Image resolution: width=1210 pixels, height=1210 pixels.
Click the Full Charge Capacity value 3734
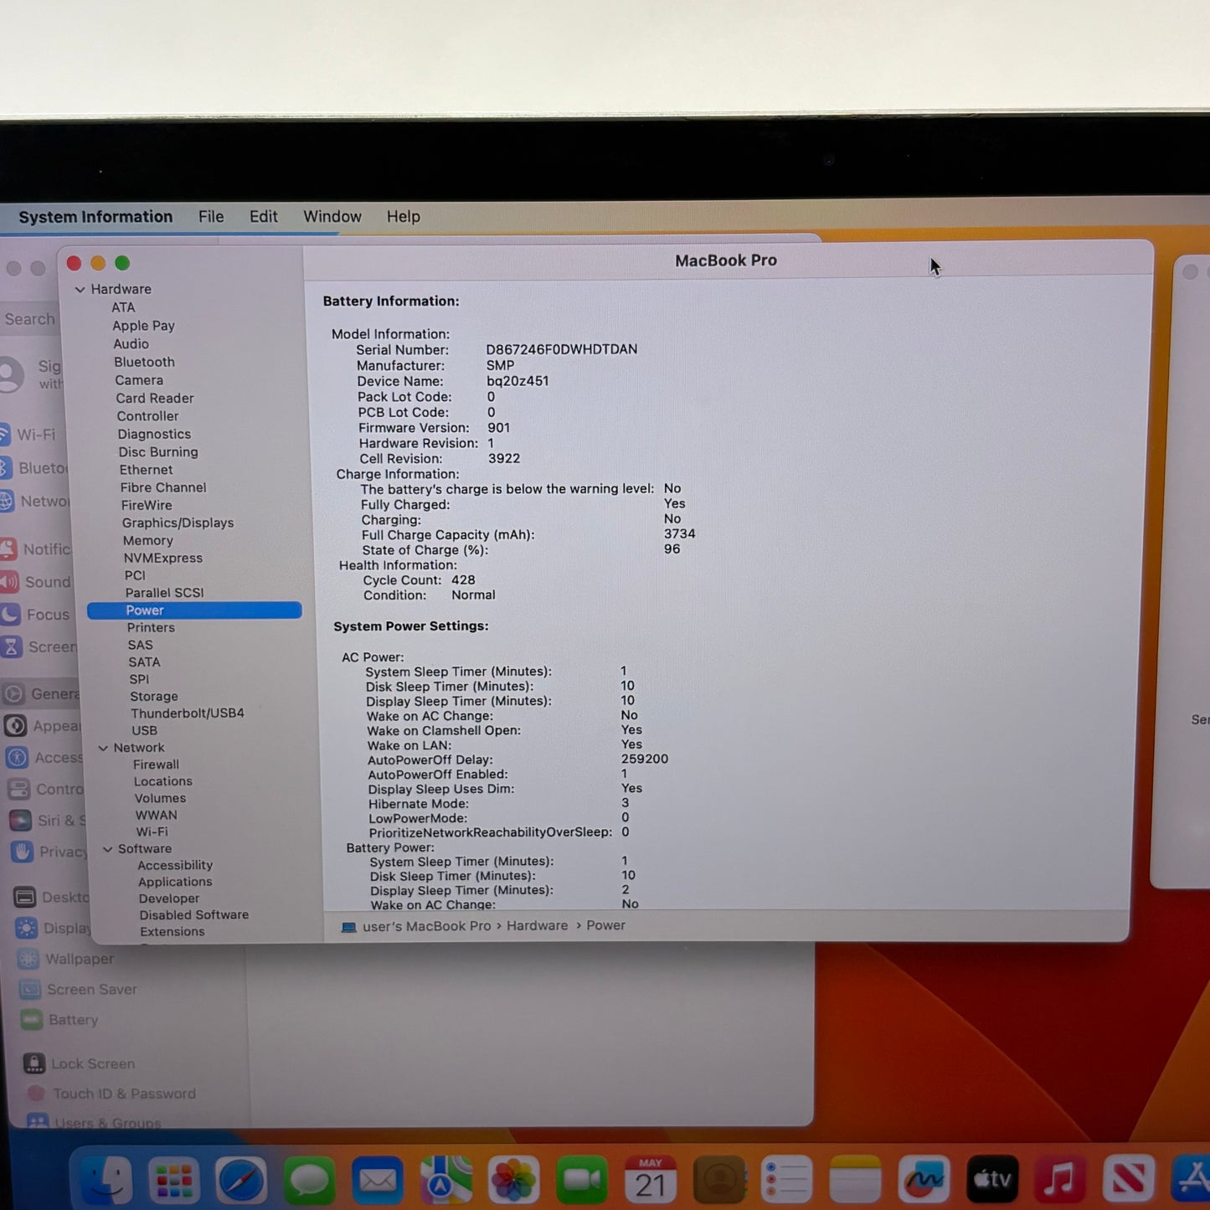[x=679, y=533]
